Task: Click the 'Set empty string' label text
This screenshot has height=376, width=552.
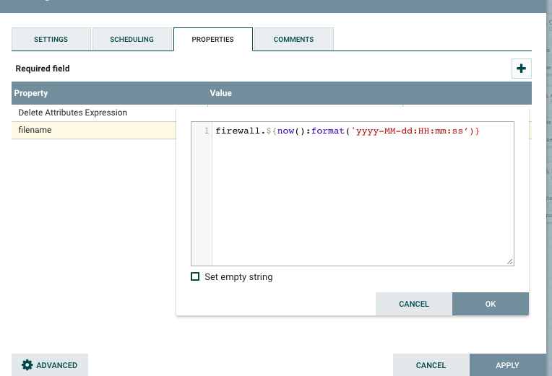Action: click(x=238, y=276)
